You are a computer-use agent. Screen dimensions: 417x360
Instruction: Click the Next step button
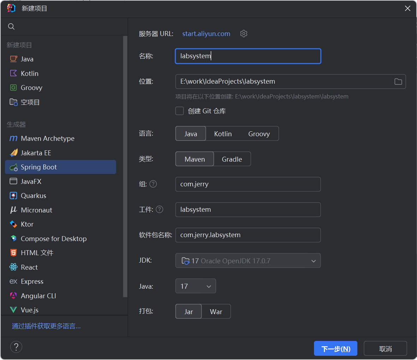(336, 349)
